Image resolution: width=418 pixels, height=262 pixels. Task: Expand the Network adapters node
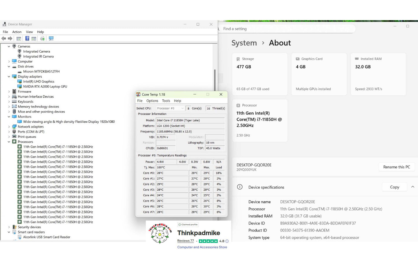coord(9,127)
